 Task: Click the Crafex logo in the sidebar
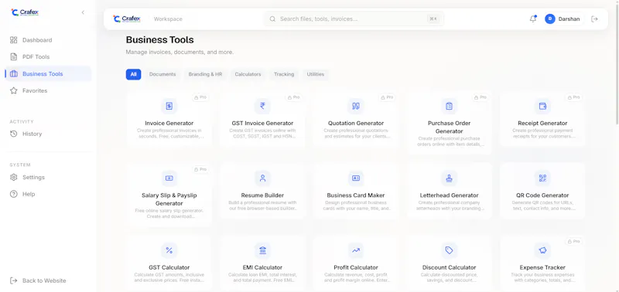click(25, 12)
